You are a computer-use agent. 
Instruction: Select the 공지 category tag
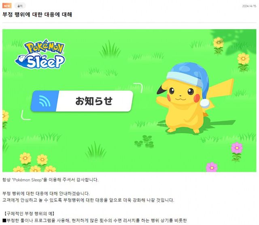(x=20, y=6)
